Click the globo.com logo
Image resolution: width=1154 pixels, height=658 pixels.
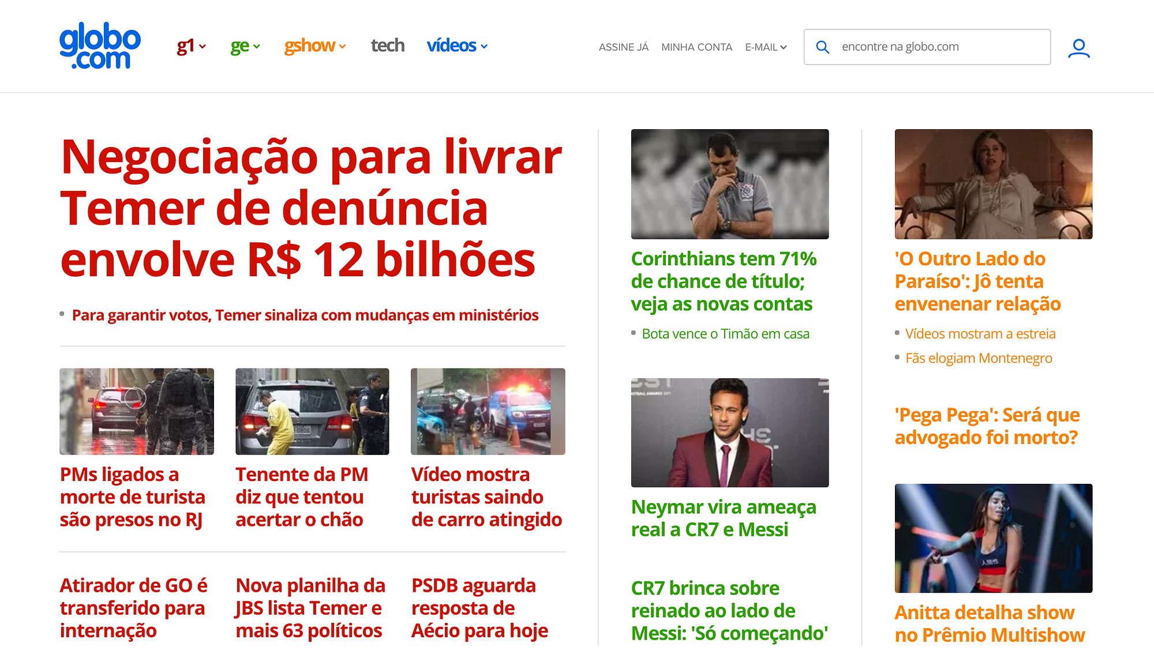coord(100,46)
